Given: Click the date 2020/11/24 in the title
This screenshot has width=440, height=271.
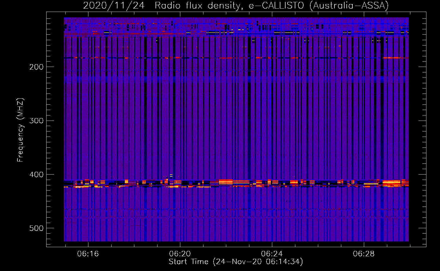Looking at the screenshot, I should click(x=114, y=6).
